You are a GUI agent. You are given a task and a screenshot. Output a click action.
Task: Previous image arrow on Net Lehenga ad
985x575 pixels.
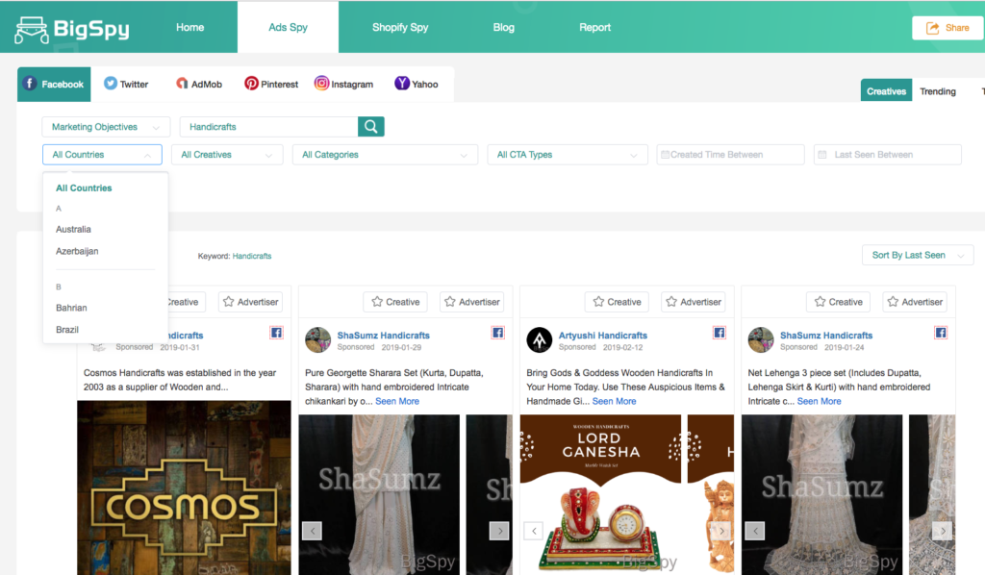click(755, 531)
